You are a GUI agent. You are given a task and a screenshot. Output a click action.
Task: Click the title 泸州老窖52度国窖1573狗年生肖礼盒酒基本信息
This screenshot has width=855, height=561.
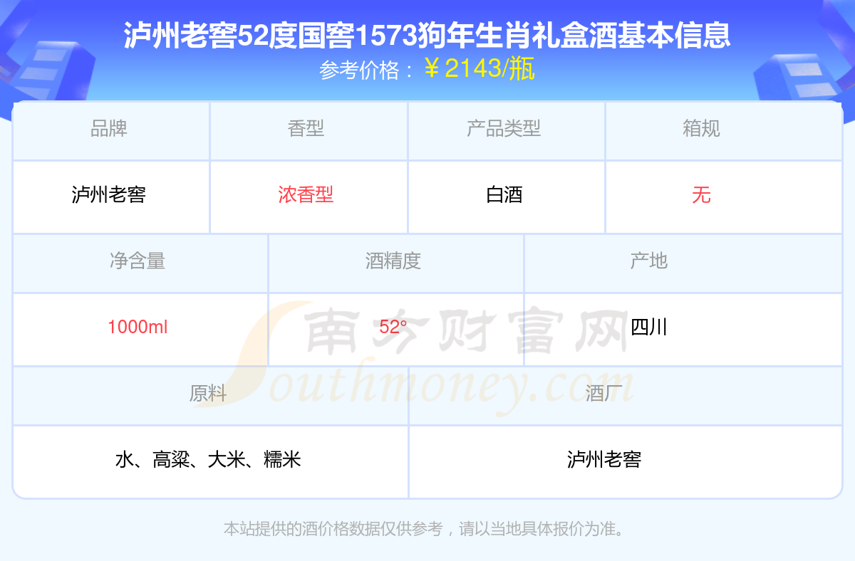click(x=427, y=36)
